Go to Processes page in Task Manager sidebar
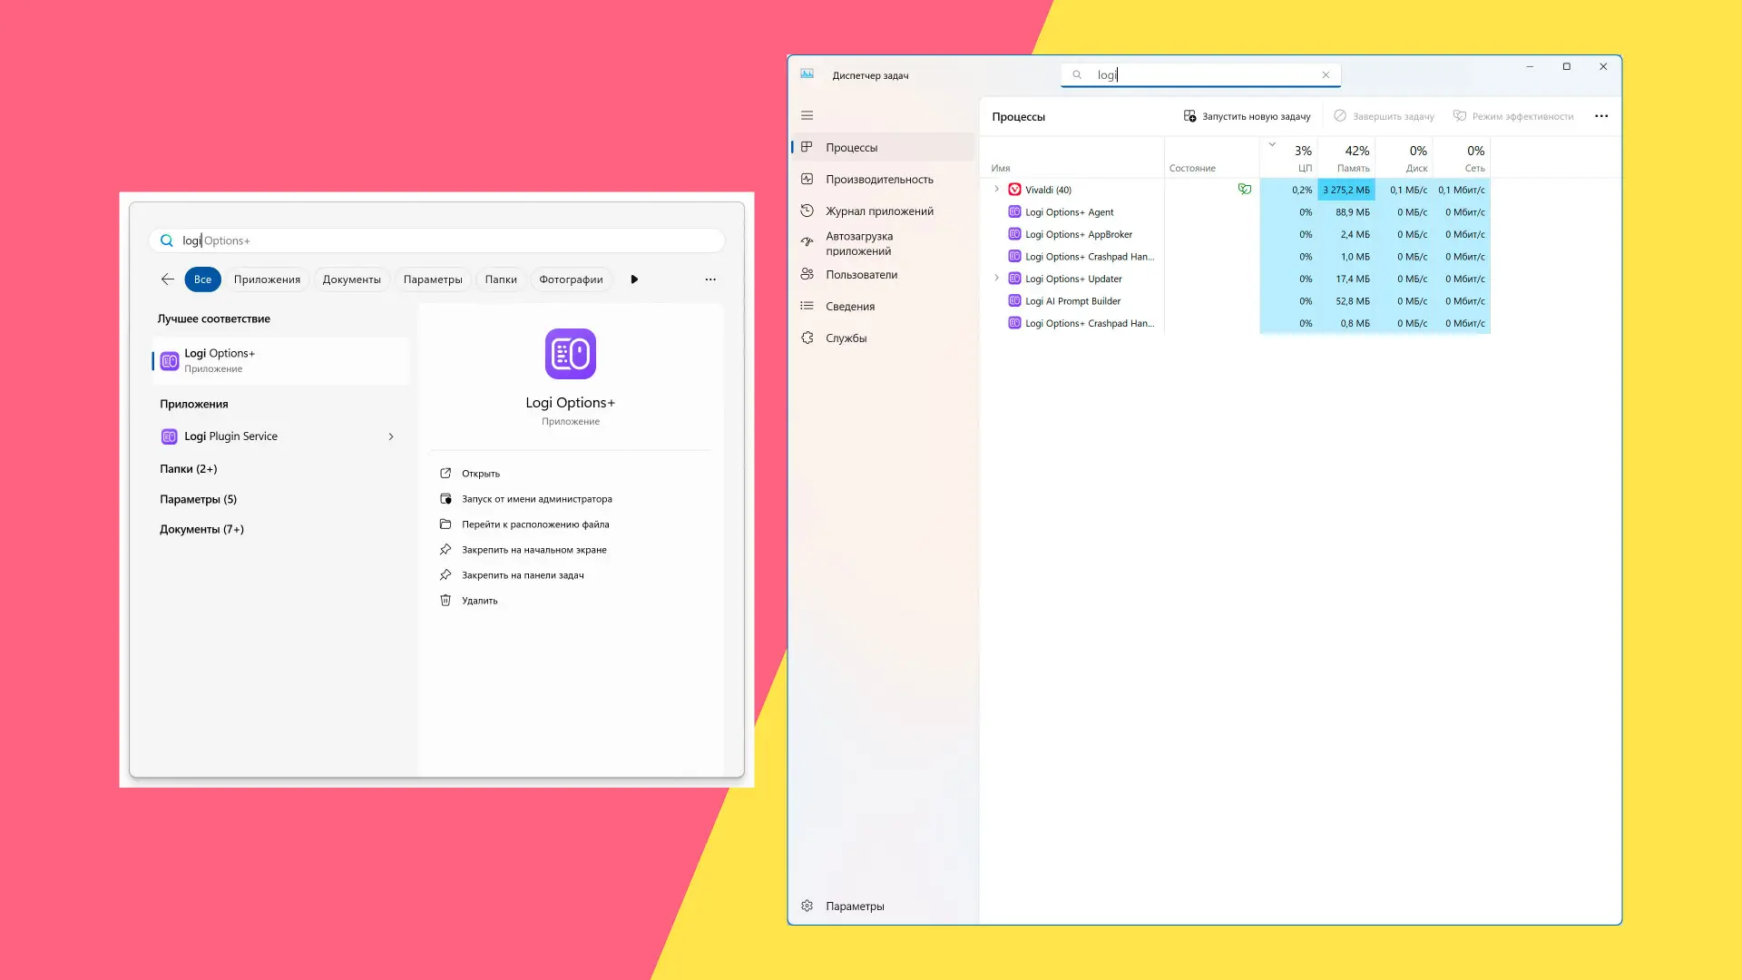 click(x=884, y=147)
